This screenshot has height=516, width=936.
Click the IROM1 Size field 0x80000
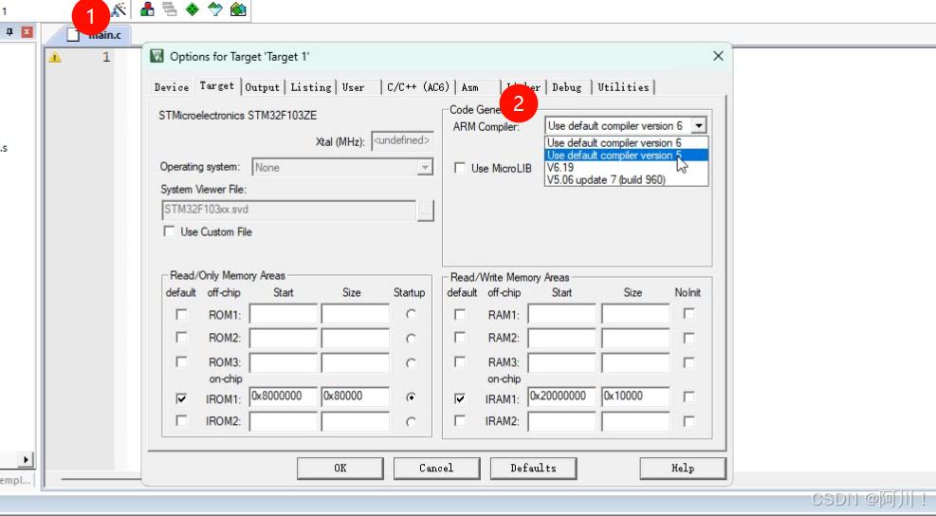tap(356, 396)
